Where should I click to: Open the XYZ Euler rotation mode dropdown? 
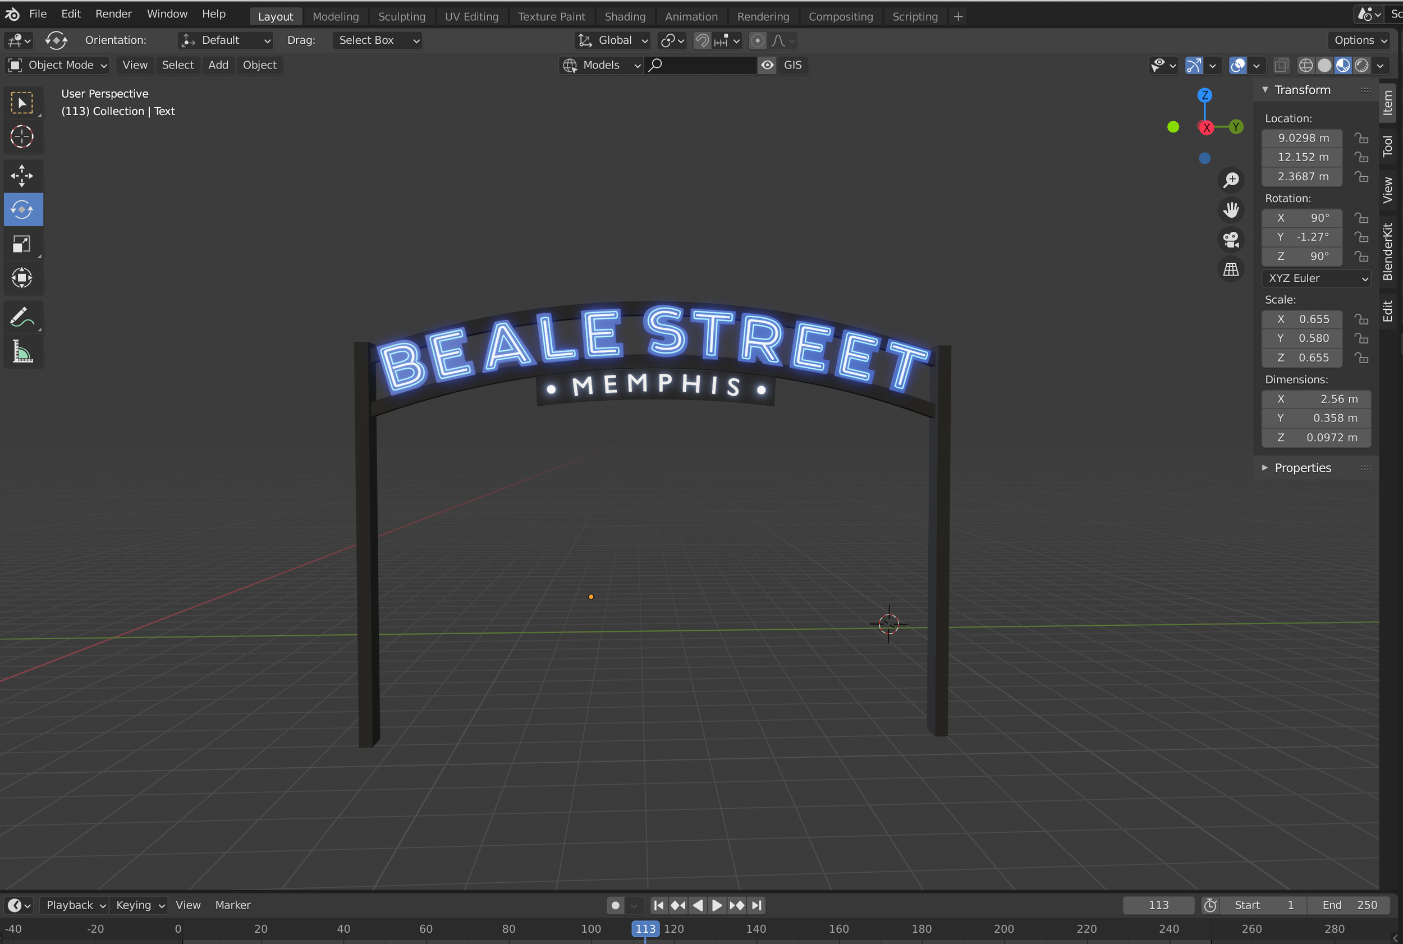1315,278
